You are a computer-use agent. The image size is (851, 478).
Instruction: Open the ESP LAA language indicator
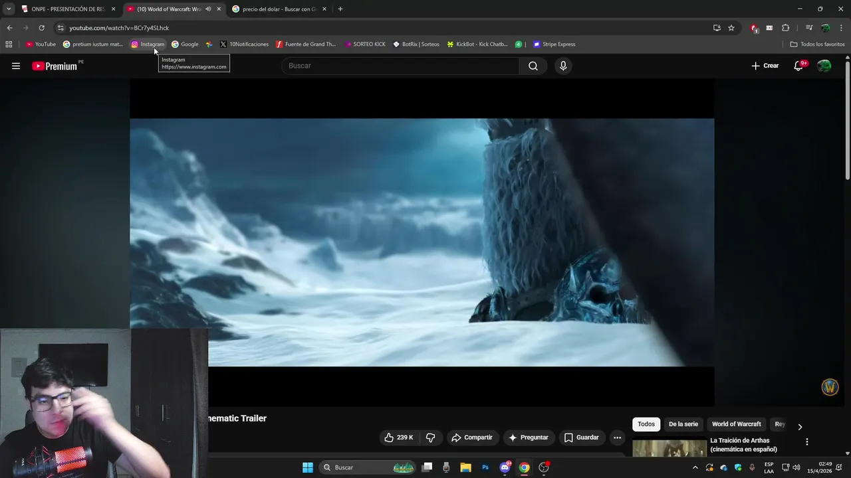pyautogui.click(x=769, y=467)
